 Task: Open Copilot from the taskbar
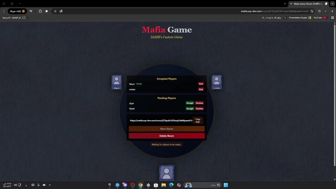[179, 185]
